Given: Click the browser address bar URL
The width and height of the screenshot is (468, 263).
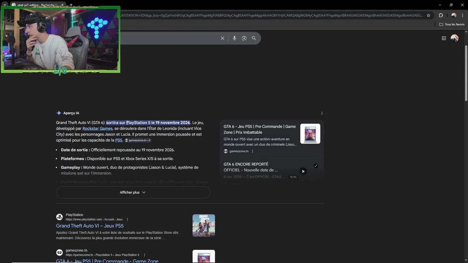Looking at the screenshot, I should click(x=272, y=15).
